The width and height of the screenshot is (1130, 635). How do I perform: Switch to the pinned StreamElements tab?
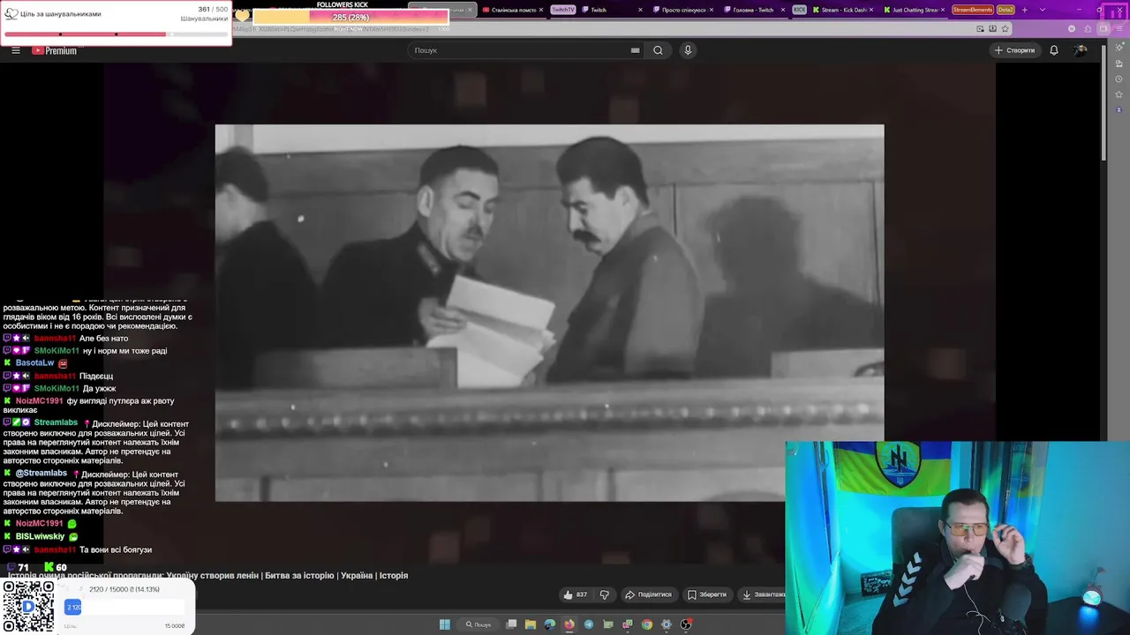(x=972, y=10)
